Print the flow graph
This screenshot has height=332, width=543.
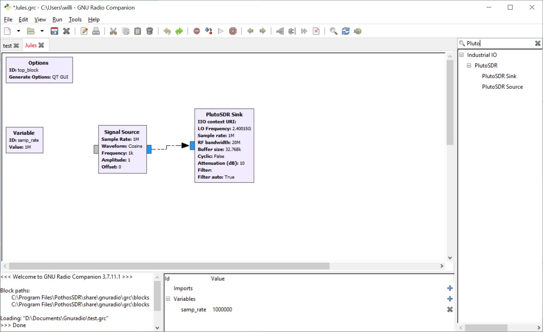[96, 31]
